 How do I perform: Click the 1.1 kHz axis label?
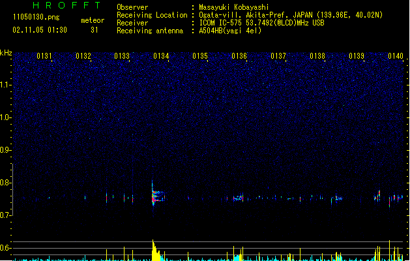coord(6,85)
